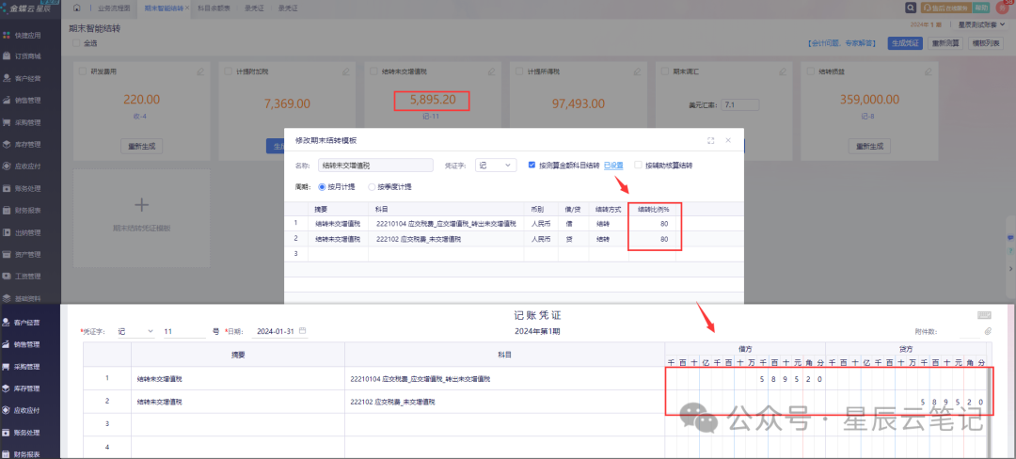The image size is (1016, 459).
Task: Check the 研发费用 card checkbox
Action: 82,71
